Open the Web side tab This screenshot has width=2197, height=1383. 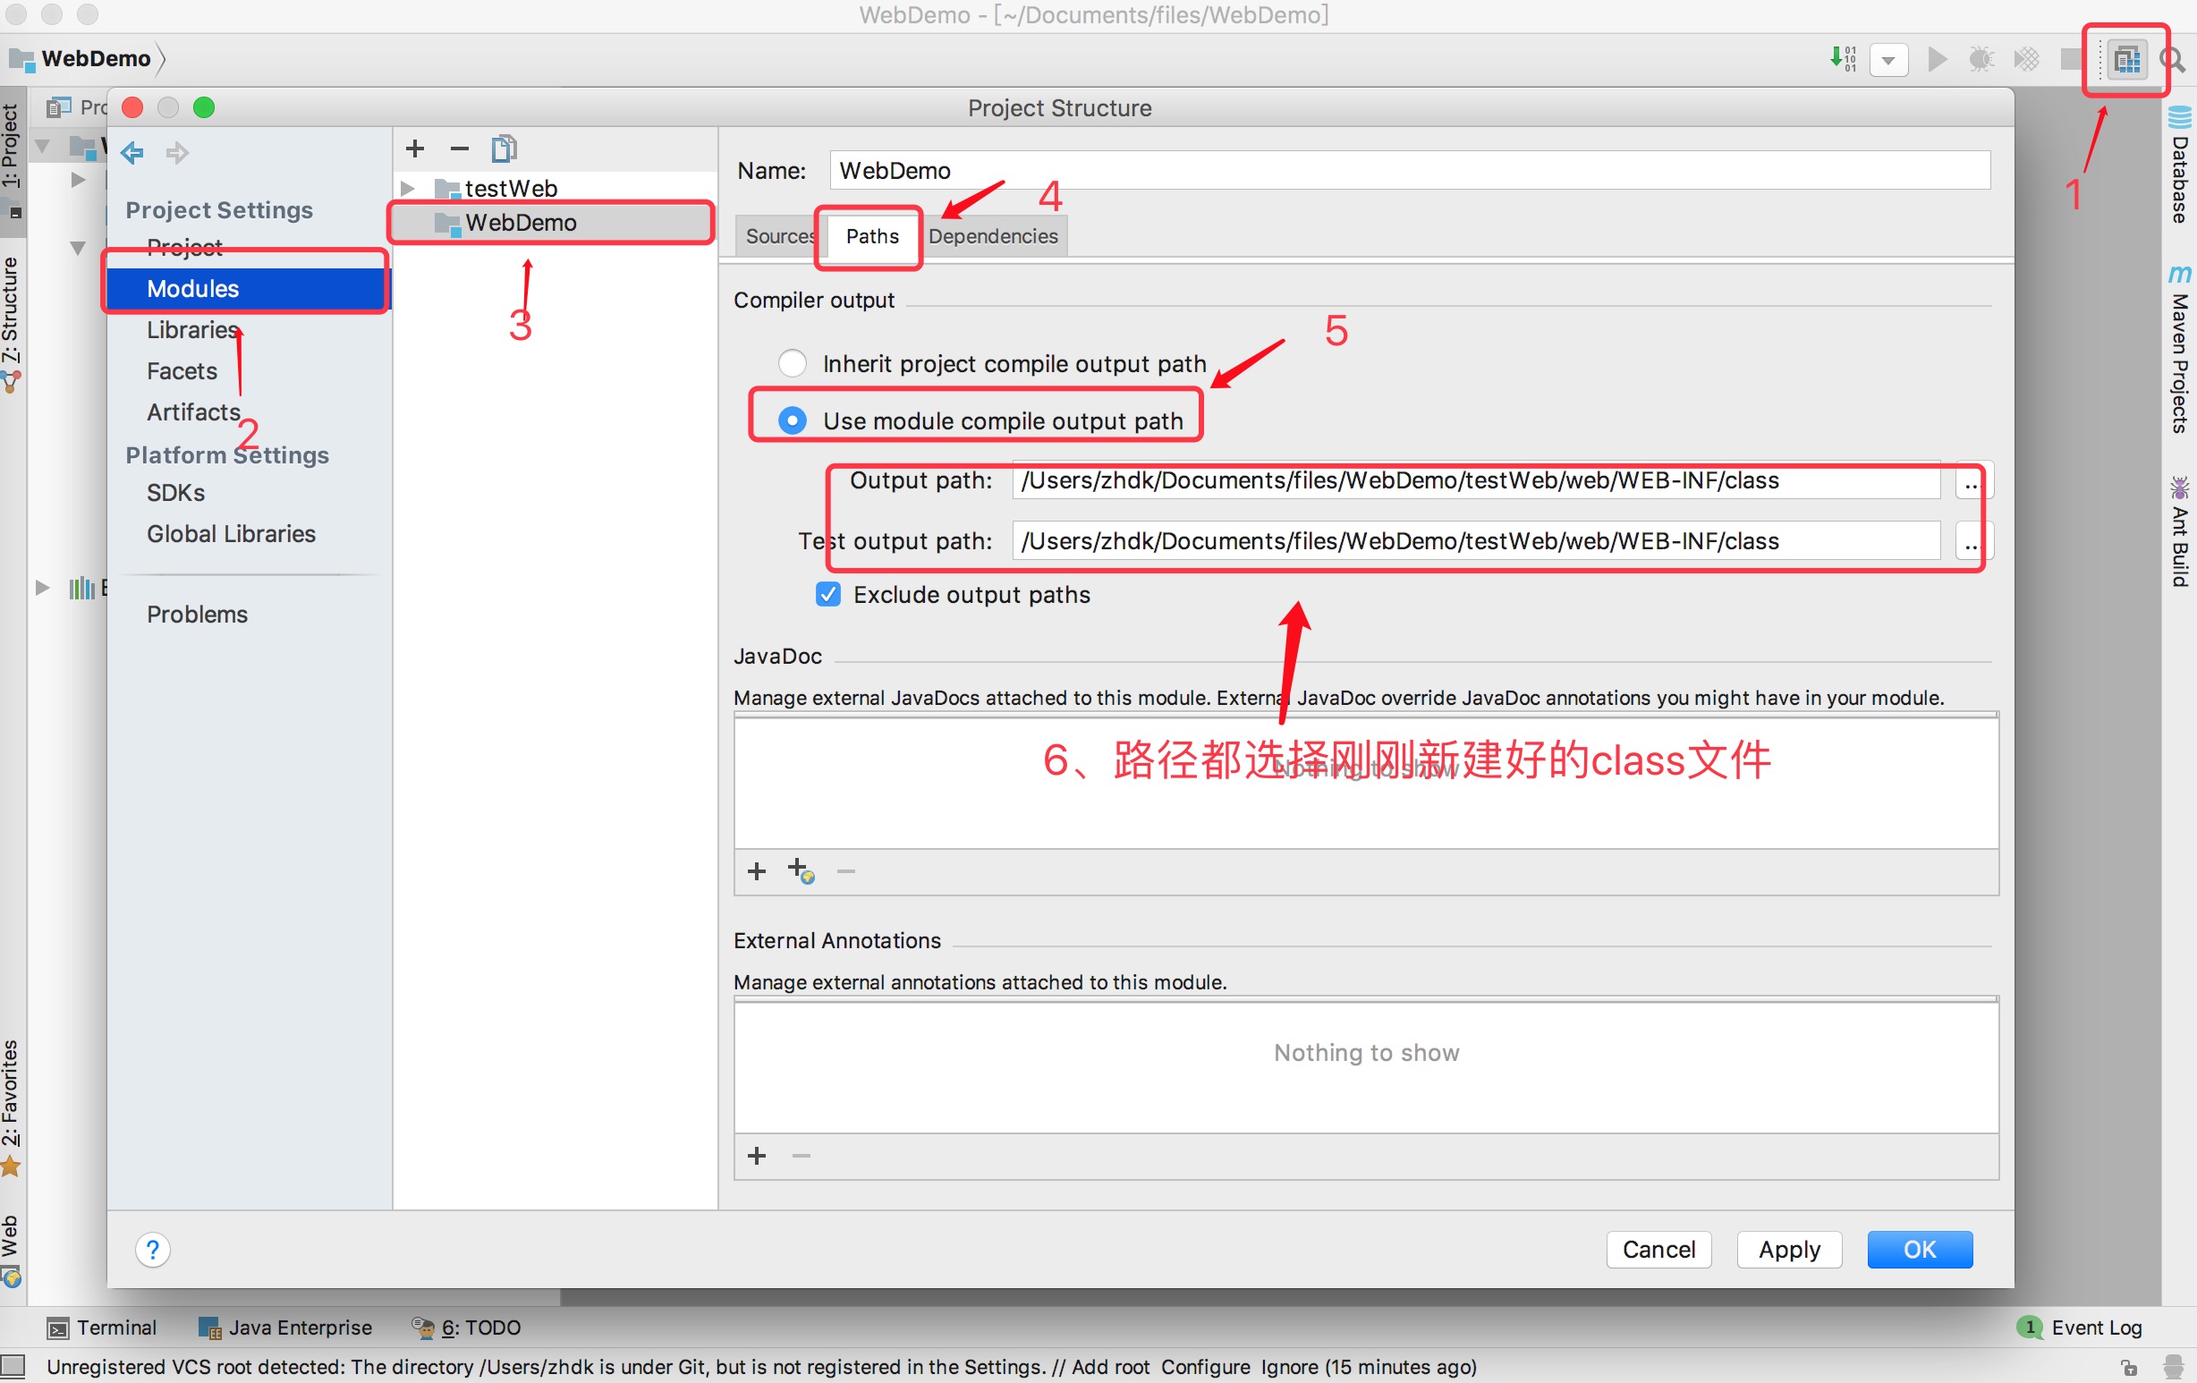click(x=11, y=1250)
